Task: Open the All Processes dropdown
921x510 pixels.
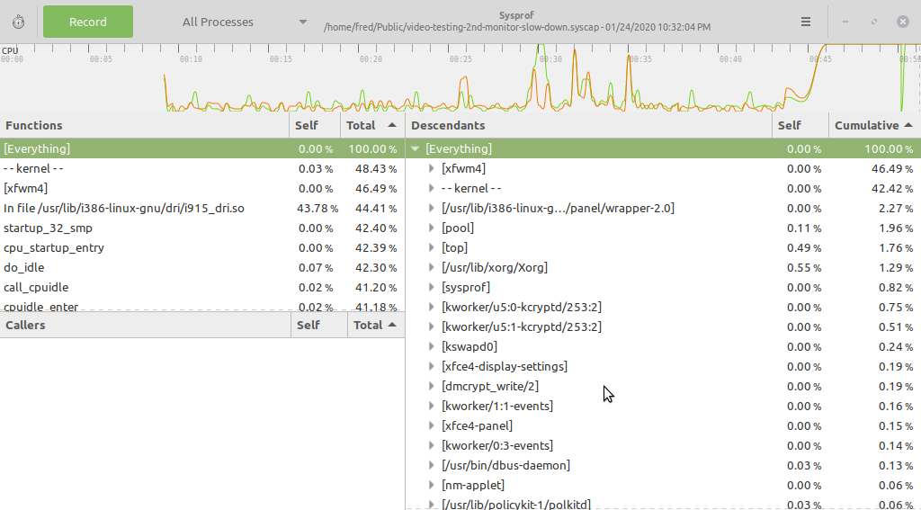Action: [244, 22]
